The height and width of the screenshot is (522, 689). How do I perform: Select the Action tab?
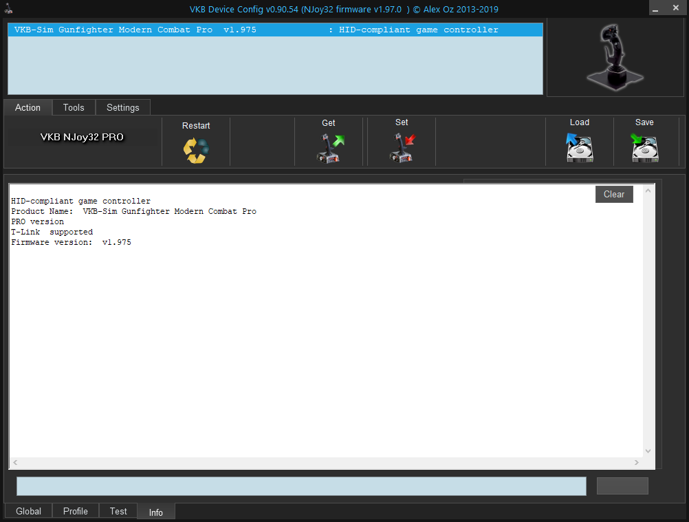tap(28, 107)
